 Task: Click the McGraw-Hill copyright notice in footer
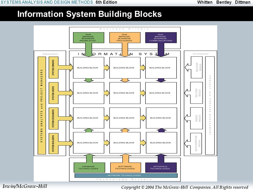click(x=185, y=187)
